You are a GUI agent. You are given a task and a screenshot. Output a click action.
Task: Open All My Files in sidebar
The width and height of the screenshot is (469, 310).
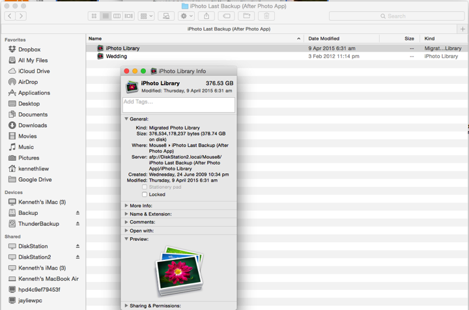click(x=33, y=61)
